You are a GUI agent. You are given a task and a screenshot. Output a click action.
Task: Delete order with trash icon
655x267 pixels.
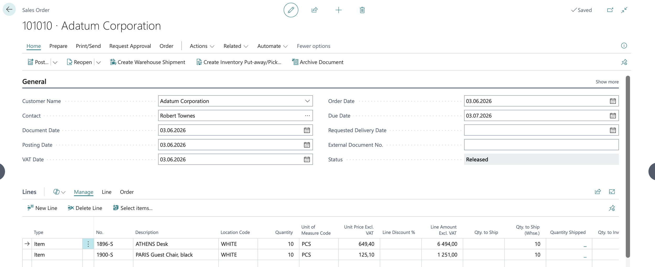362,10
